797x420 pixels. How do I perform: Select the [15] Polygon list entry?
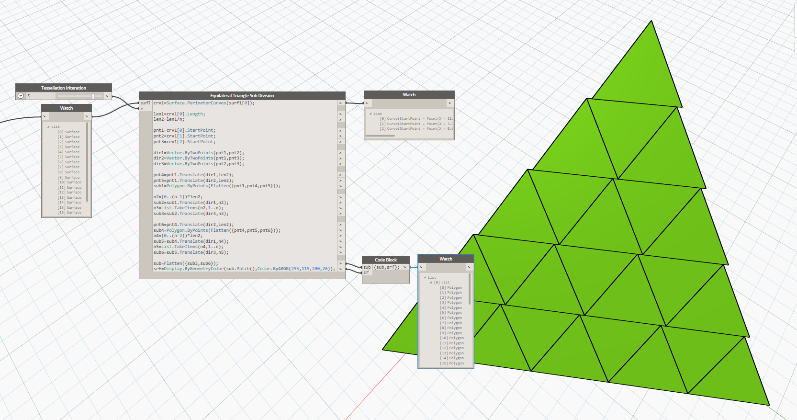(452, 363)
